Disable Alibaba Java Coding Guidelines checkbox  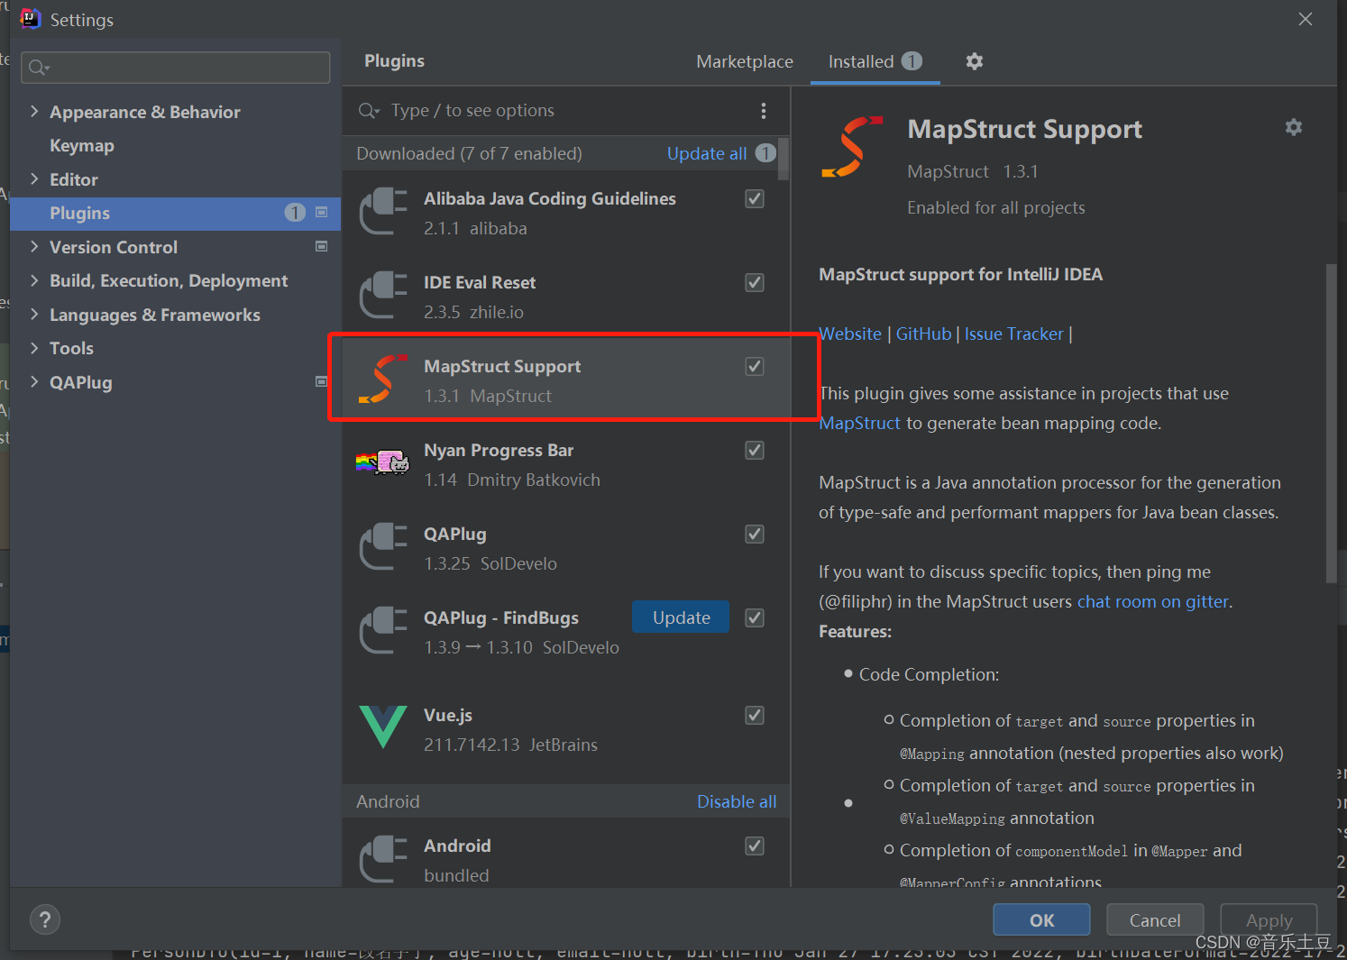755,198
